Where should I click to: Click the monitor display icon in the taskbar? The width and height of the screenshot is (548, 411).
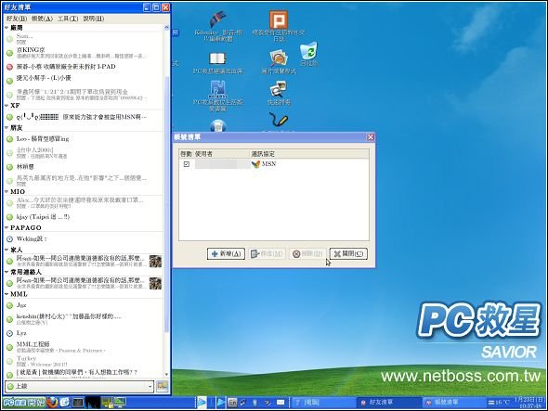pyautogui.click(x=120, y=403)
